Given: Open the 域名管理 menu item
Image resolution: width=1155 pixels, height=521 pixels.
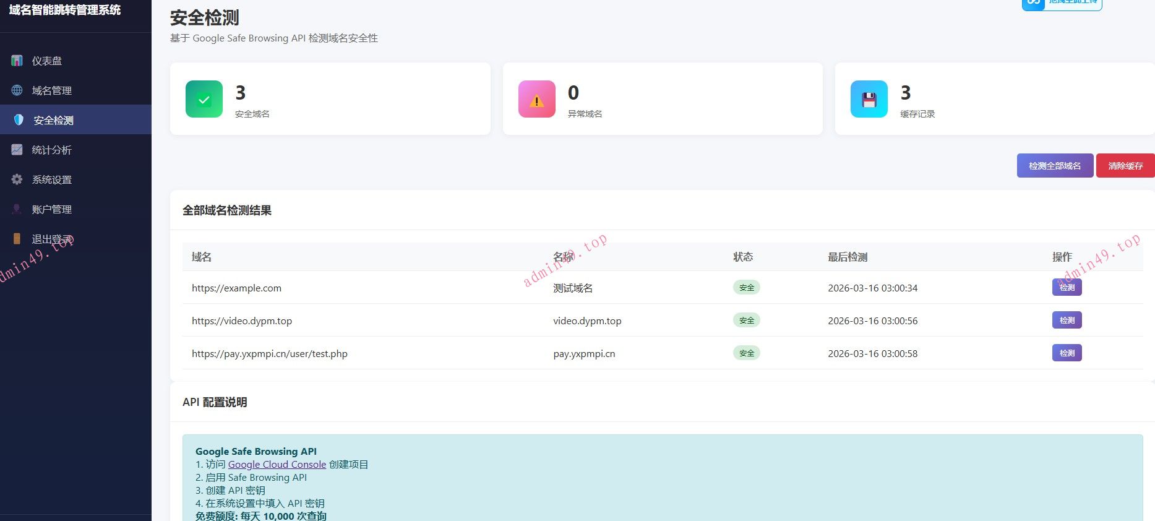Looking at the screenshot, I should 52,90.
